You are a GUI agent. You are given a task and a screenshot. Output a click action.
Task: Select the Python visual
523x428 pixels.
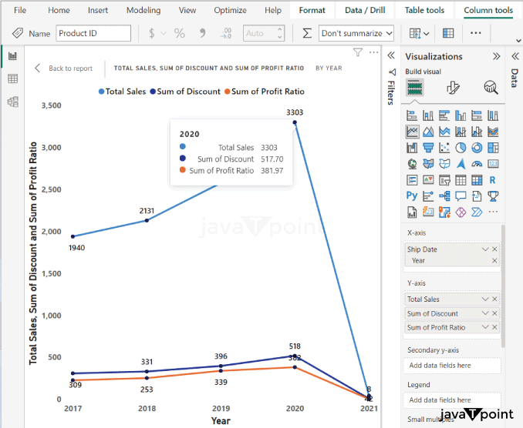tap(412, 196)
